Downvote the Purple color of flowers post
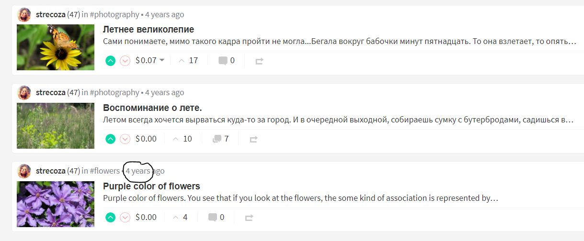This screenshot has height=241, width=584. [x=125, y=218]
